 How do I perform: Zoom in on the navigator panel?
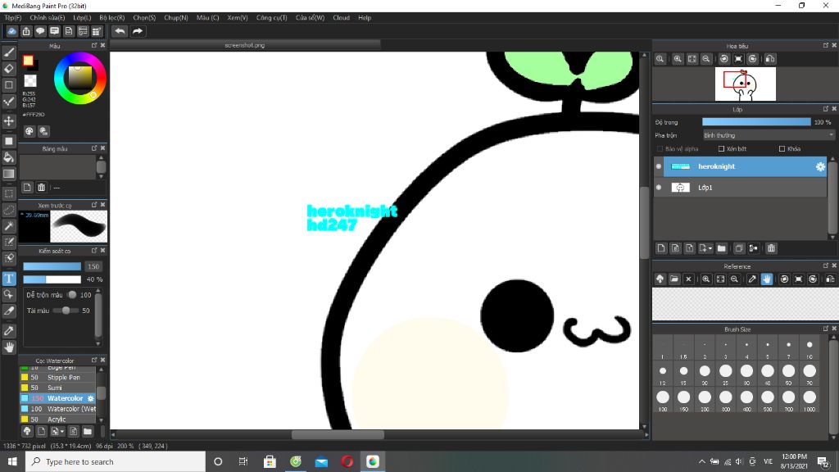tap(678, 59)
